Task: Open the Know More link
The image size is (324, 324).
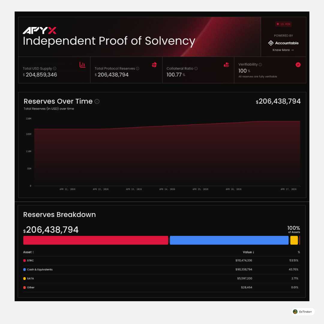Action: tap(283, 50)
